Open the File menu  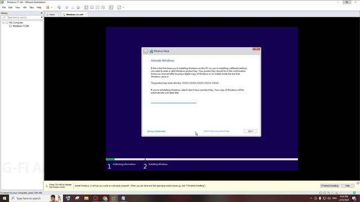4,7
